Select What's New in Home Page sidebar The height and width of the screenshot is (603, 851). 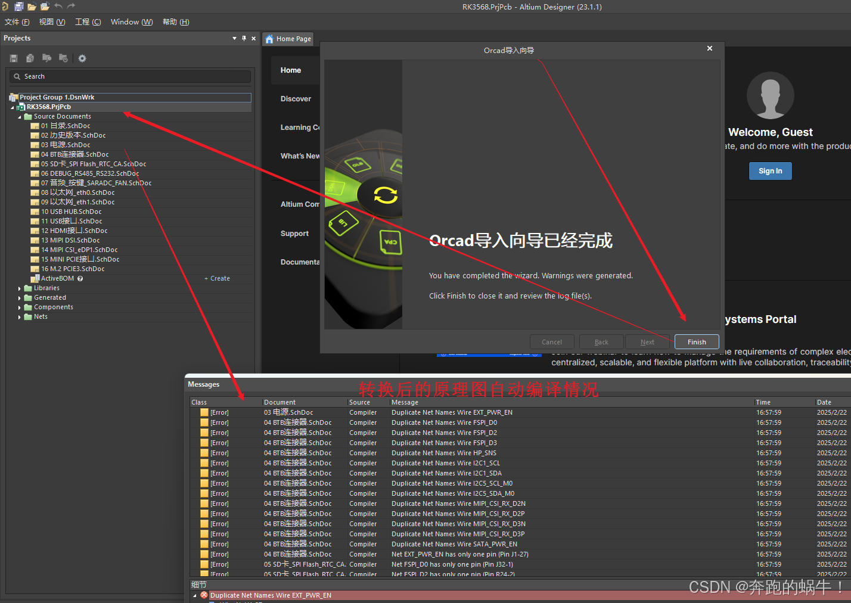click(x=300, y=156)
